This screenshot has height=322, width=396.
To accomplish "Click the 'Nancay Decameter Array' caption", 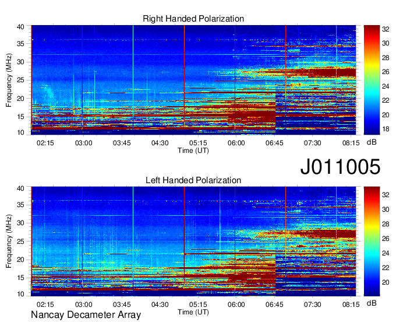I will coord(86,315).
